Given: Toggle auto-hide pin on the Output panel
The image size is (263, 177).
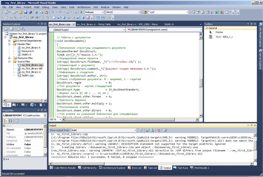Looking at the screenshot, I should [251, 125].
